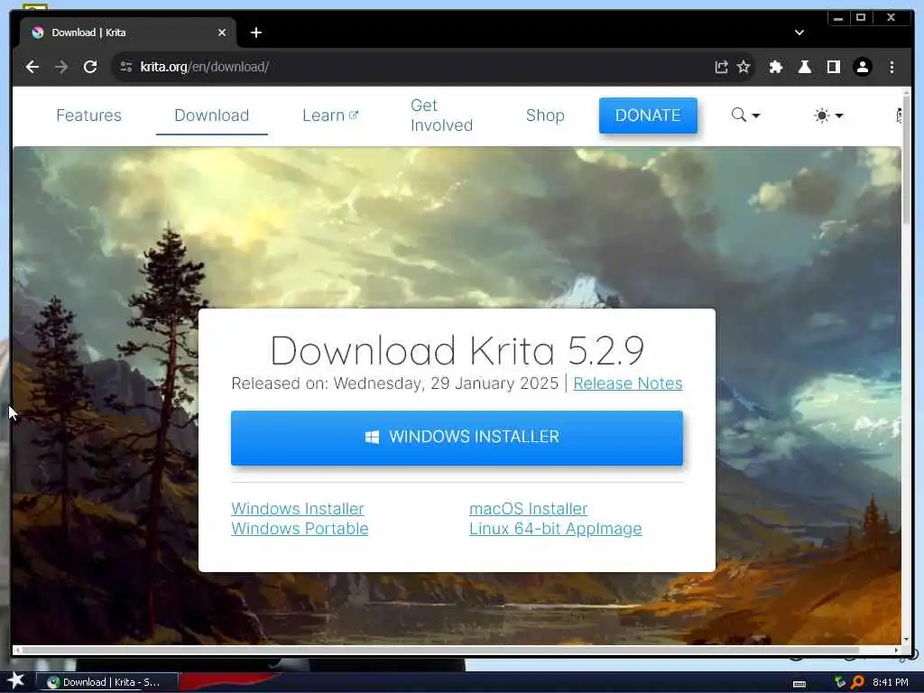Click the browser forward arrow
Image resolution: width=924 pixels, height=693 pixels.
point(61,67)
